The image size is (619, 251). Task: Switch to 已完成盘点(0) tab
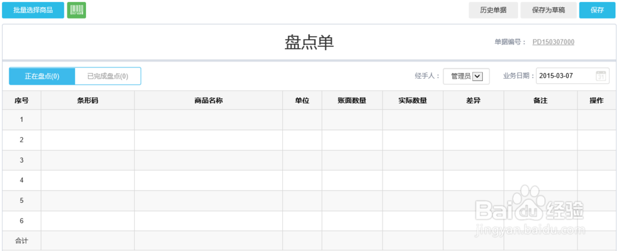point(108,76)
